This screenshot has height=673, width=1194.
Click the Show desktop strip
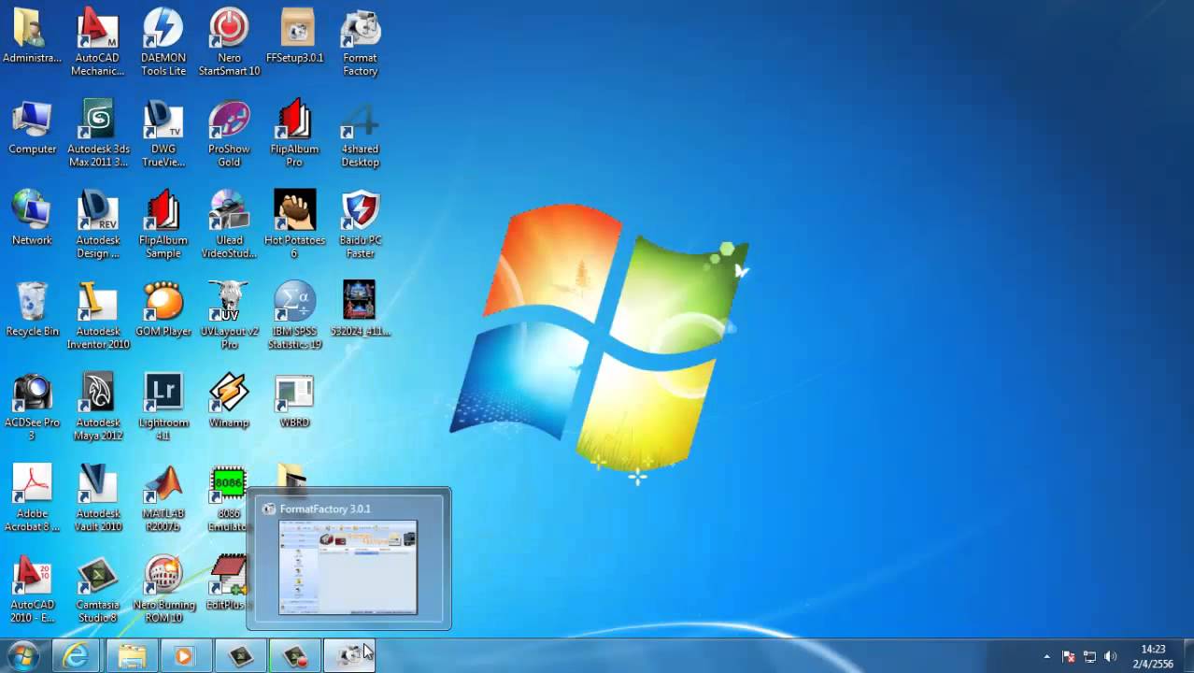1187,656
